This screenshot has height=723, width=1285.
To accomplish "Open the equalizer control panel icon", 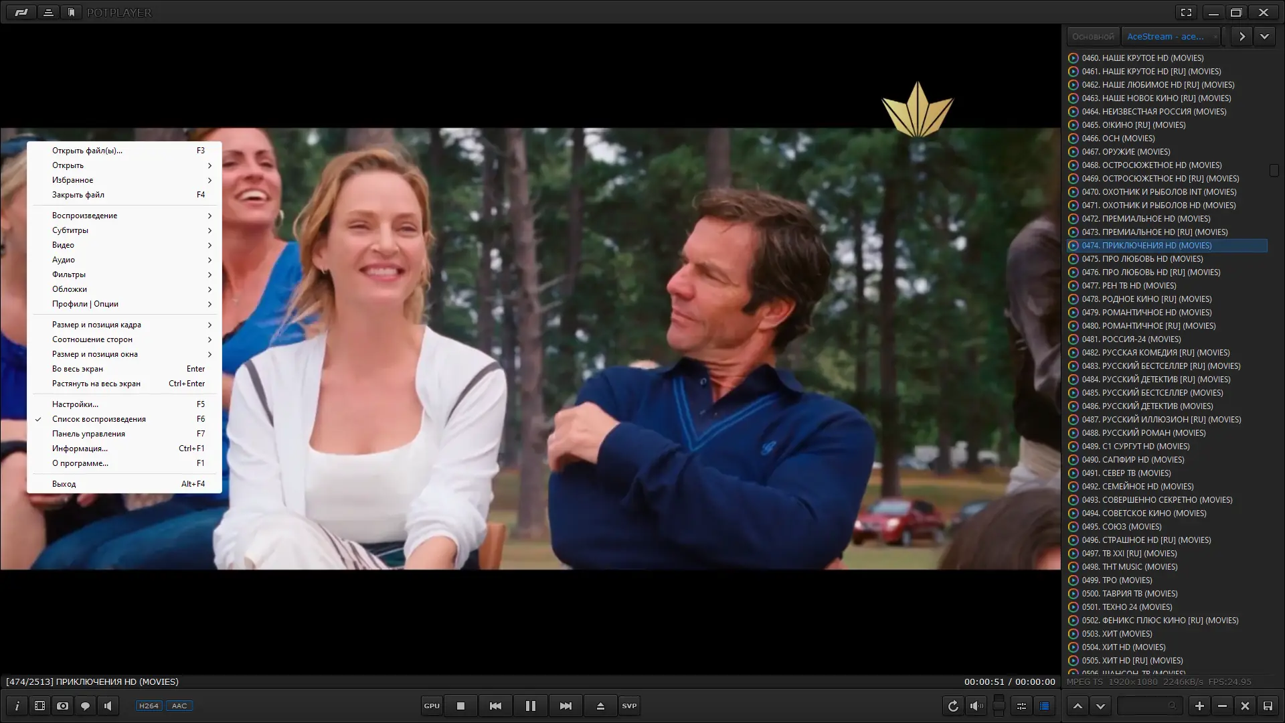I will click(x=1021, y=706).
